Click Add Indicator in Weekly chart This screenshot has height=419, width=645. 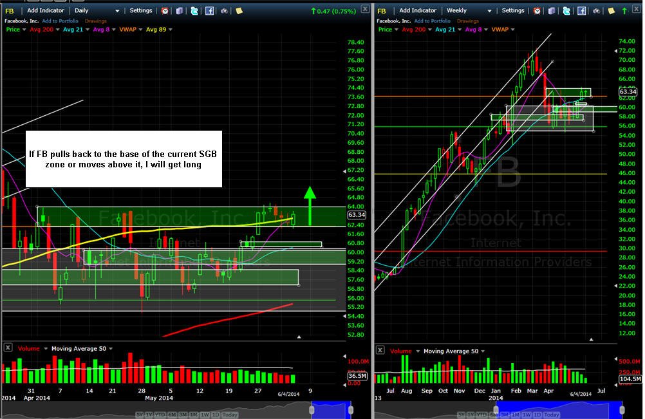pyautogui.click(x=418, y=10)
